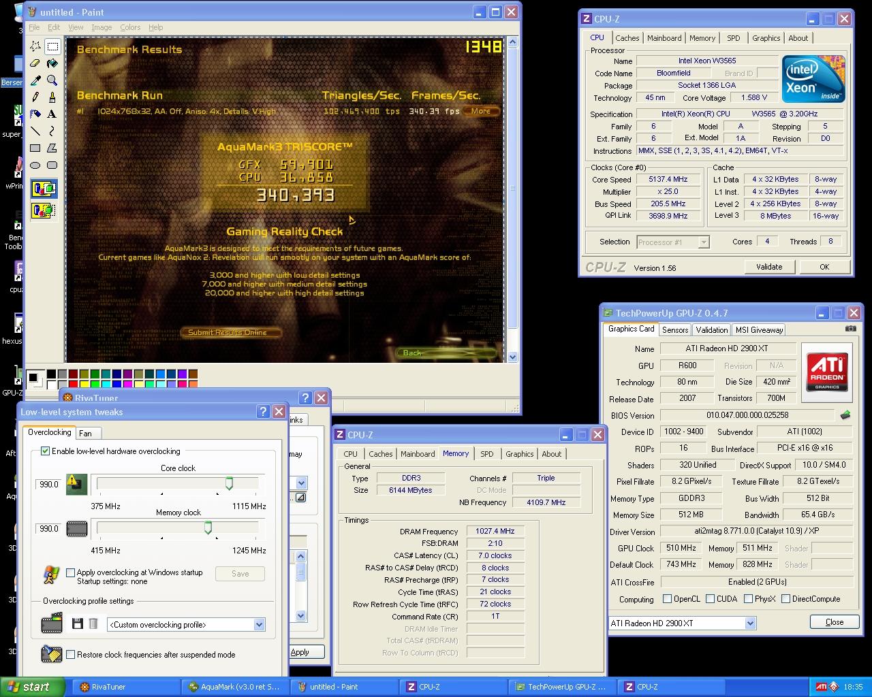Uncheck Enable low-level hardware overclocking

46,451
